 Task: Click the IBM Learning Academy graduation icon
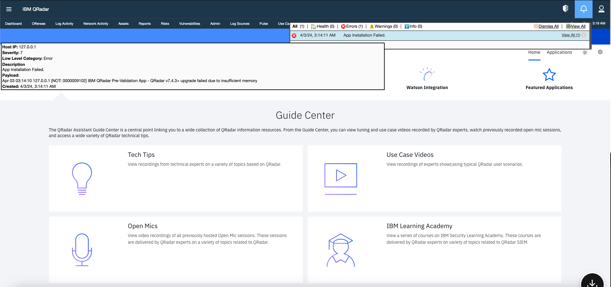click(x=340, y=250)
